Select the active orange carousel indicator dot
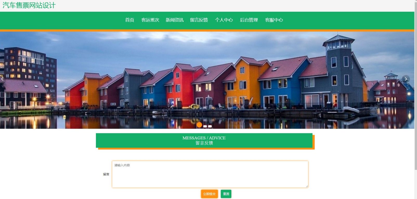Image resolution: width=417 pixels, height=199 pixels. point(199,125)
